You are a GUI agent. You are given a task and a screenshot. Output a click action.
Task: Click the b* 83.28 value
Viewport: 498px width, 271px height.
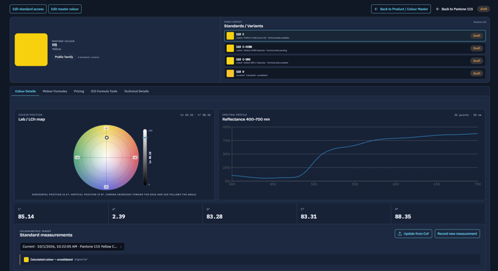[214, 217]
